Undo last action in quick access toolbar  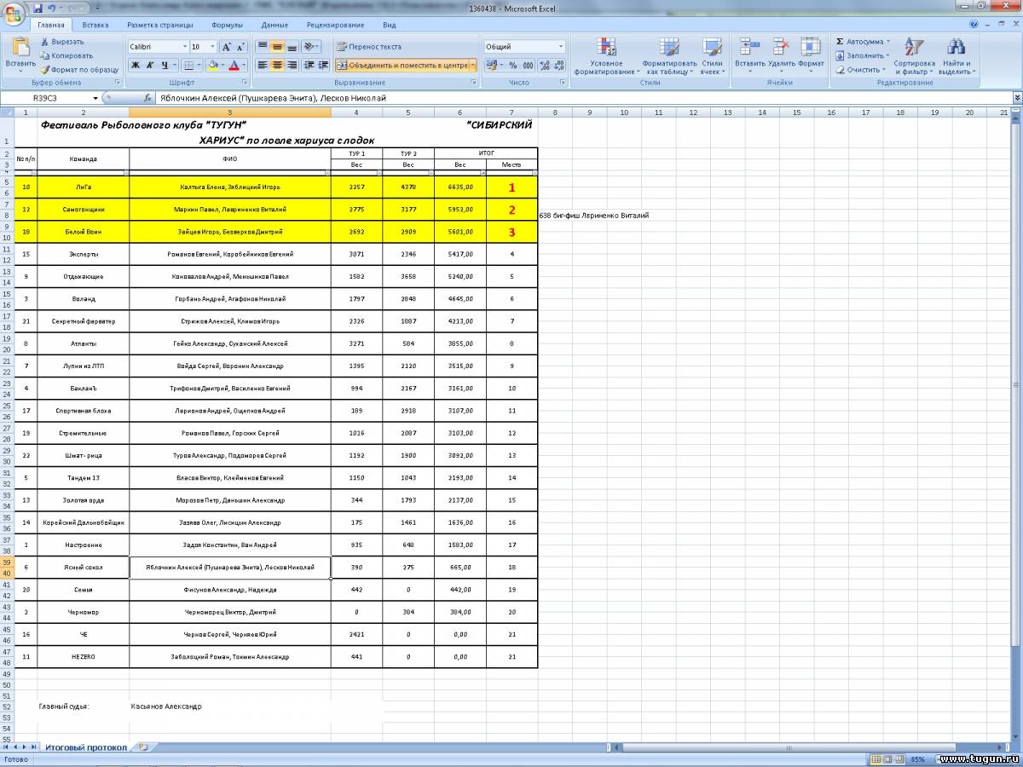tap(53, 8)
